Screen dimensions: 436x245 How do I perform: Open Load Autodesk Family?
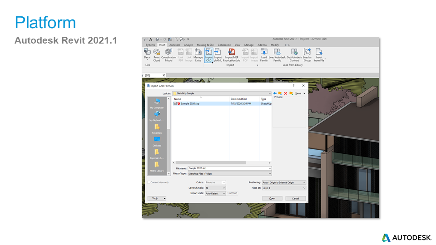pyautogui.click(x=277, y=55)
